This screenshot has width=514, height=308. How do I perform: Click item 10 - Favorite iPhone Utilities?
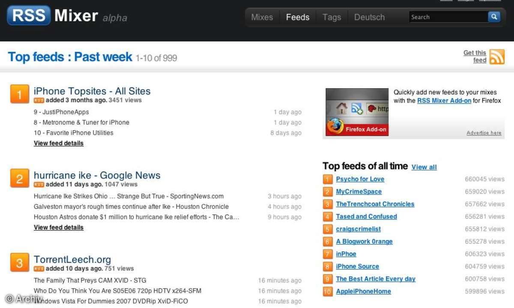pos(74,133)
